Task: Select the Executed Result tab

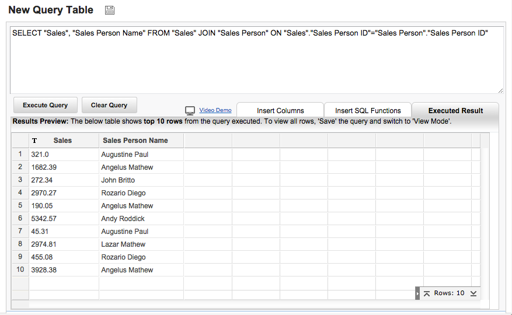Action: [x=455, y=110]
